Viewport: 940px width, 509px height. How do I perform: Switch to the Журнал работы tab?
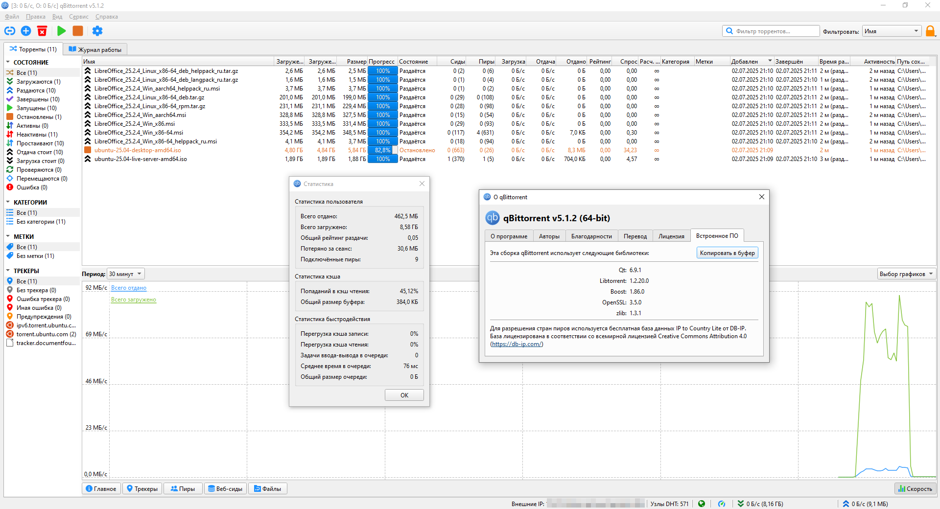[95, 49]
